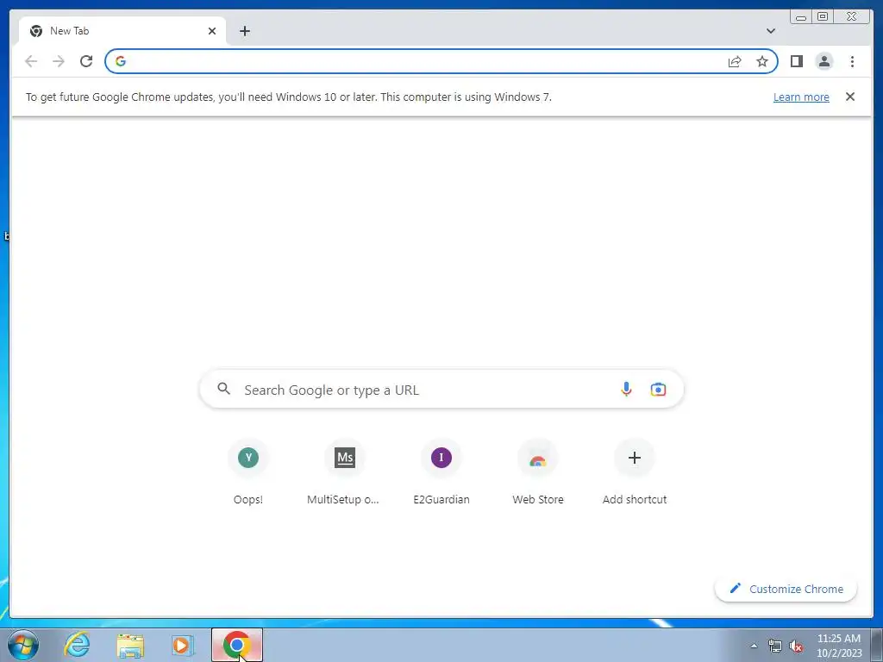
Task: Click the magnifier icon in search box
Action: 224,389
